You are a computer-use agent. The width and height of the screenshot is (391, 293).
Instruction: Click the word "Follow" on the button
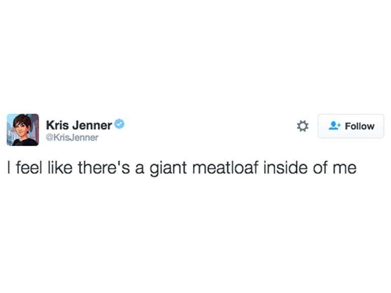(360, 126)
